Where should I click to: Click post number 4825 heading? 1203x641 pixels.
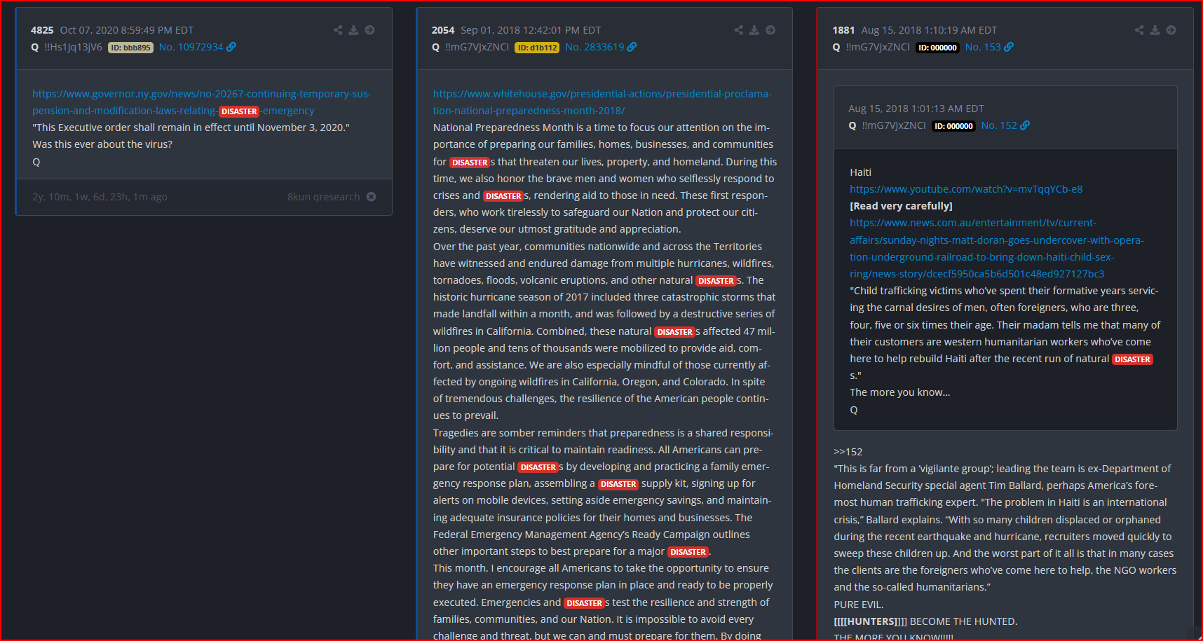pyautogui.click(x=42, y=30)
